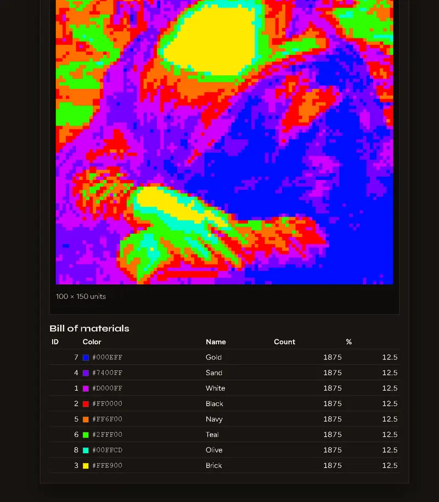Click the orange swatch beside #FF6F00
This screenshot has width=439, height=502.
(x=86, y=419)
